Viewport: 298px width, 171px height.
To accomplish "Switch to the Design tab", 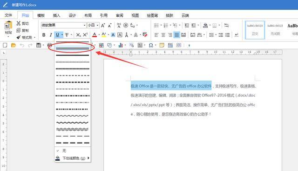I will (72, 15).
